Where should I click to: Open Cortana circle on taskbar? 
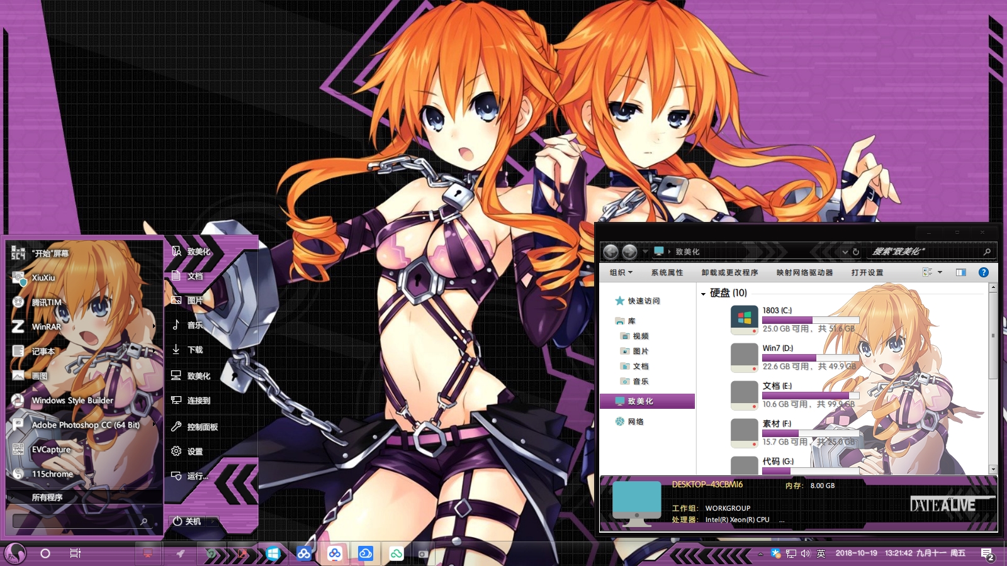coord(45,553)
